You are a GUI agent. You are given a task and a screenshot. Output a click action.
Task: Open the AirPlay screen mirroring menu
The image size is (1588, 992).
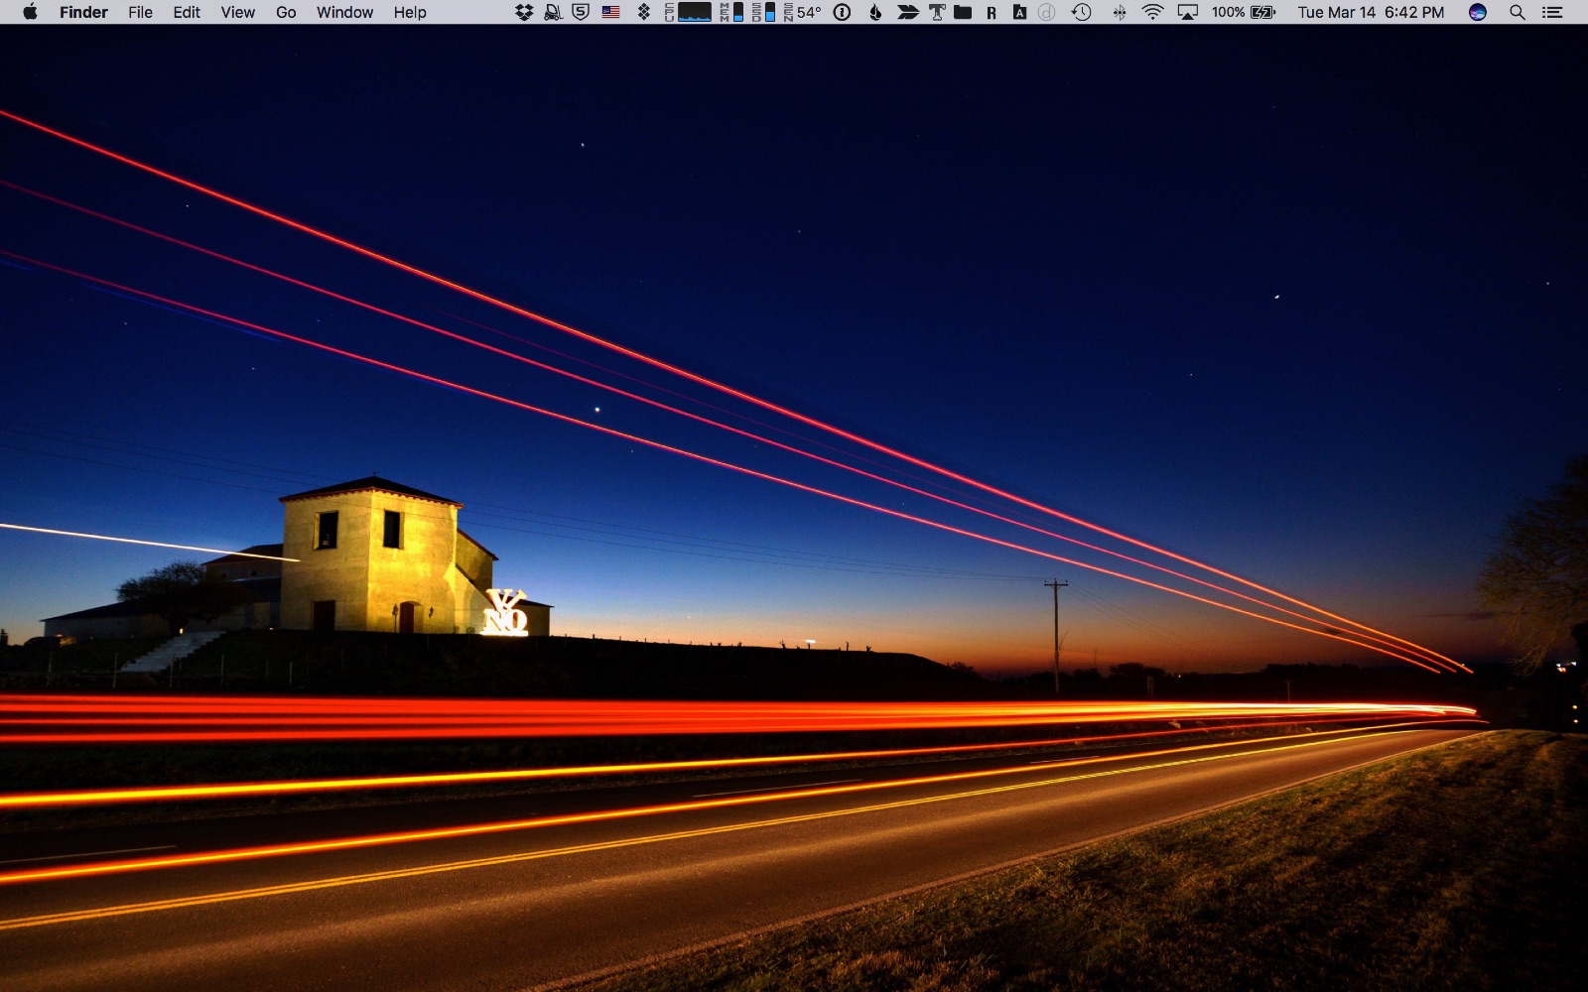click(1187, 13)
